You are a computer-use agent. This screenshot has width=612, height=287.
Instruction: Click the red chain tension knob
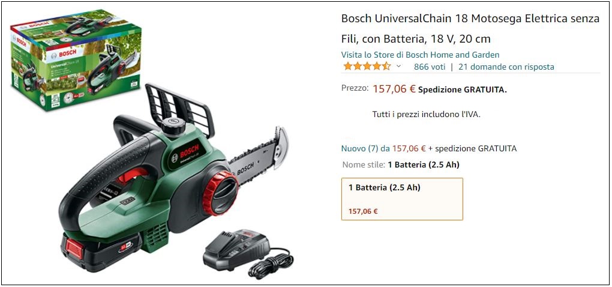(221, 193)
